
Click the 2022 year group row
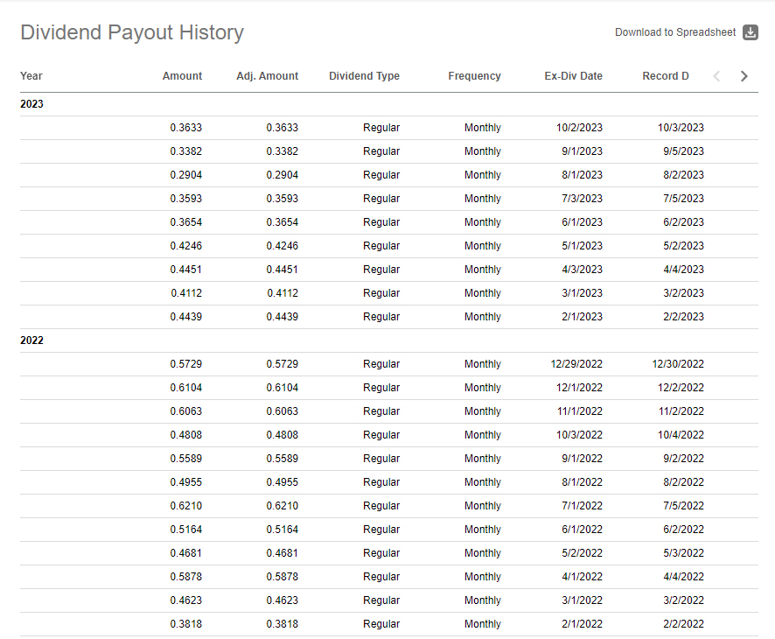[389, 341]
